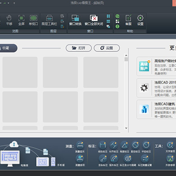Select the 测量面积 area measure tool
This screenshot has width=176, height=176.
(80, 160)
